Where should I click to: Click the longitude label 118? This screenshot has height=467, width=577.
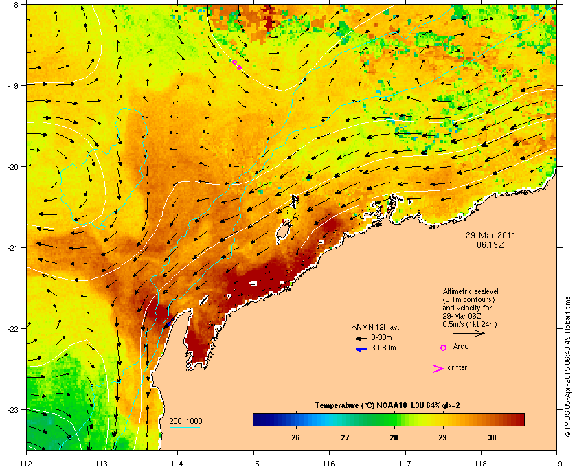481,463
